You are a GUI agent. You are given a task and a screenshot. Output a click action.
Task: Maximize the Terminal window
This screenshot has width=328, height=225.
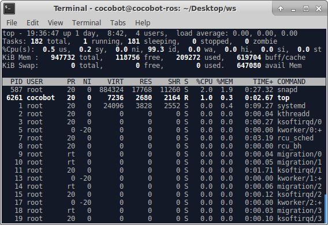[306, 9]
